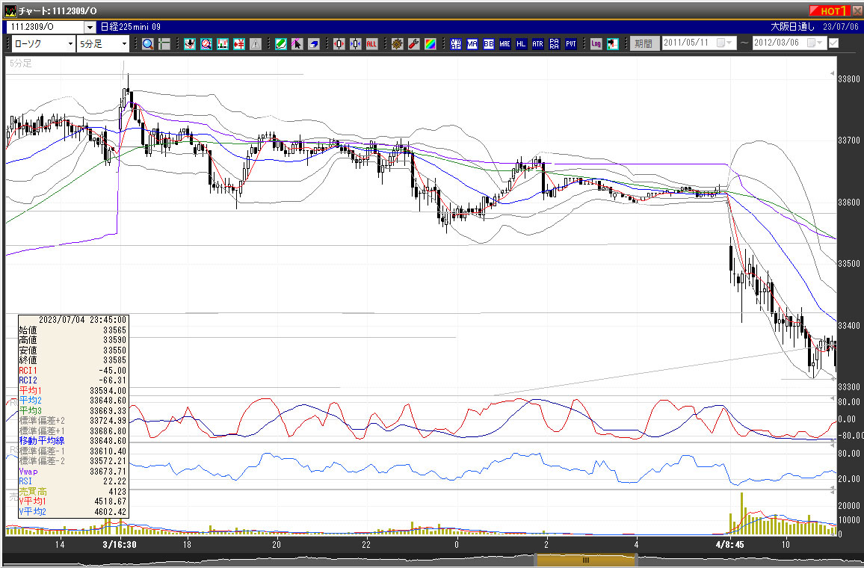
Task: Click the red bar chart toolbar icon
Action: pos(223,44)
